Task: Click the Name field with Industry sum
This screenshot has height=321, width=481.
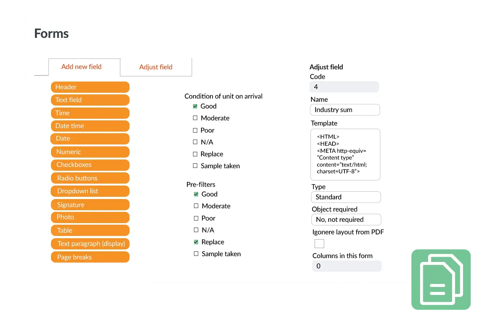Action: point(345,110)
